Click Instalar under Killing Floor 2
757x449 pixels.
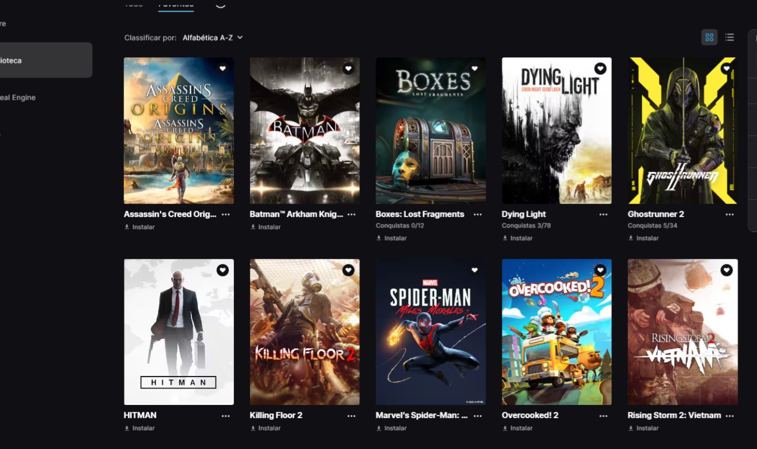click(x=265, y=428)
